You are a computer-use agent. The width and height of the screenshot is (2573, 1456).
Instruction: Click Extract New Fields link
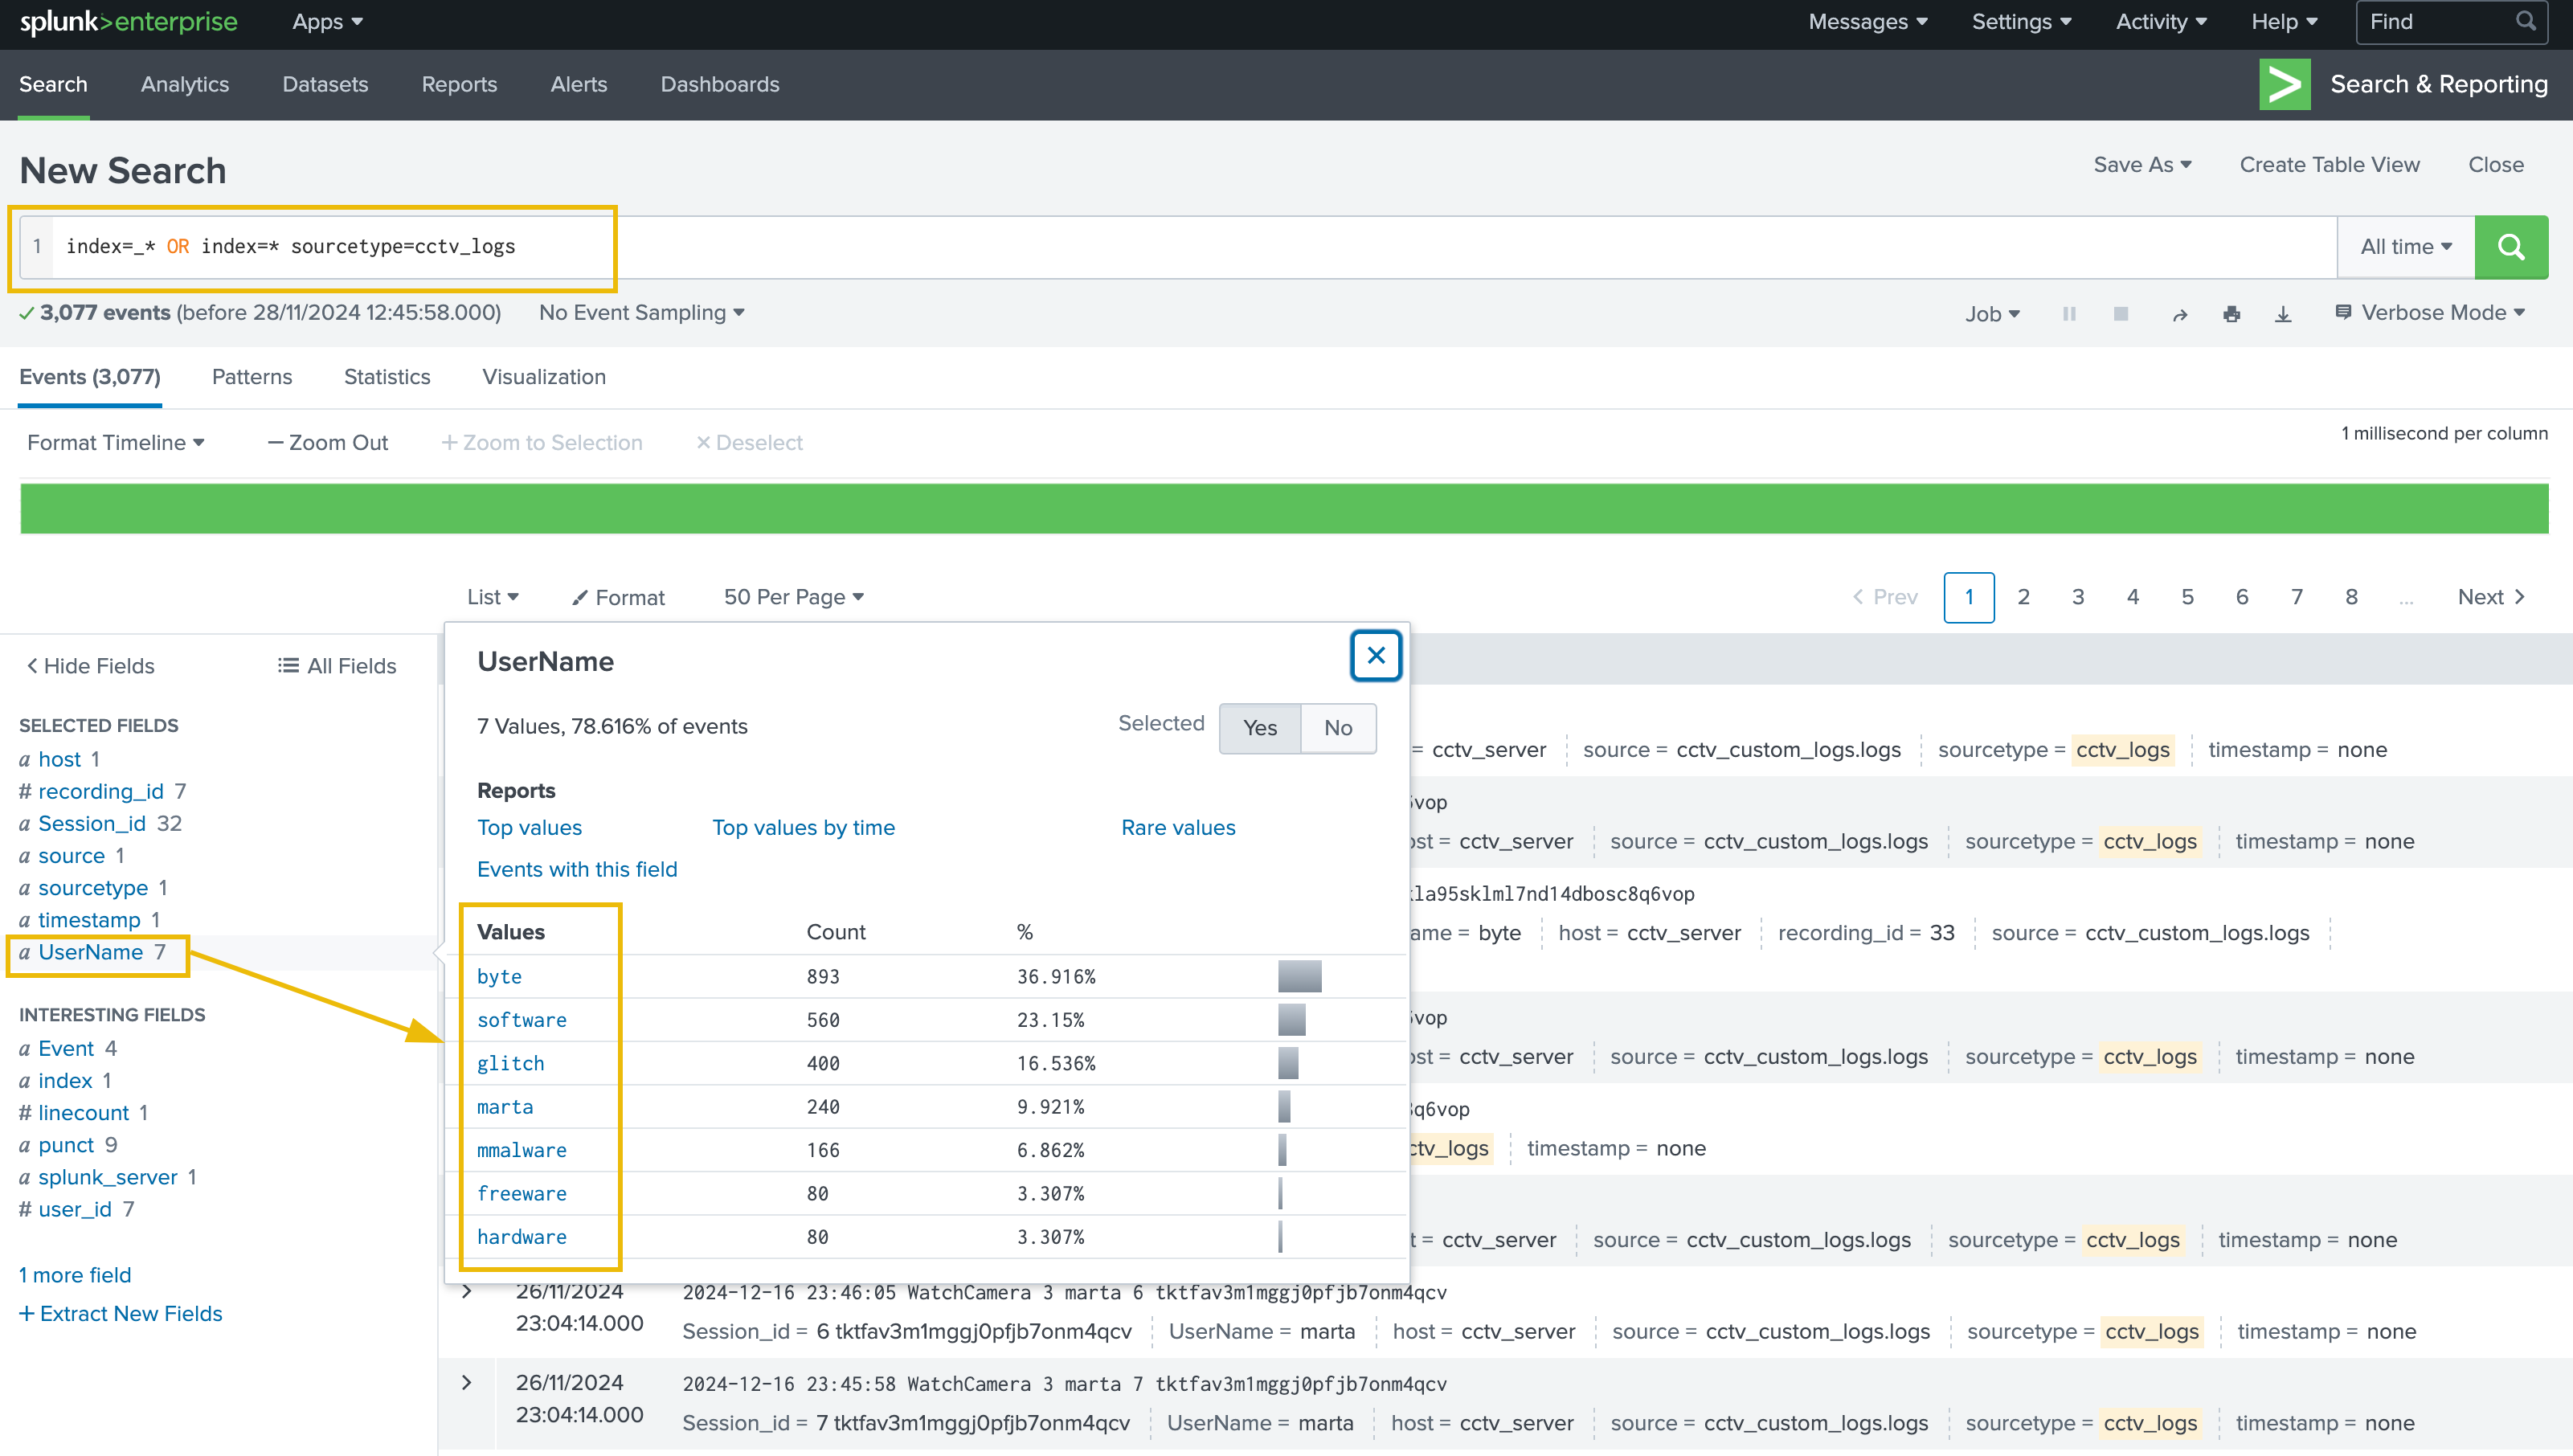pos(121,1314)
